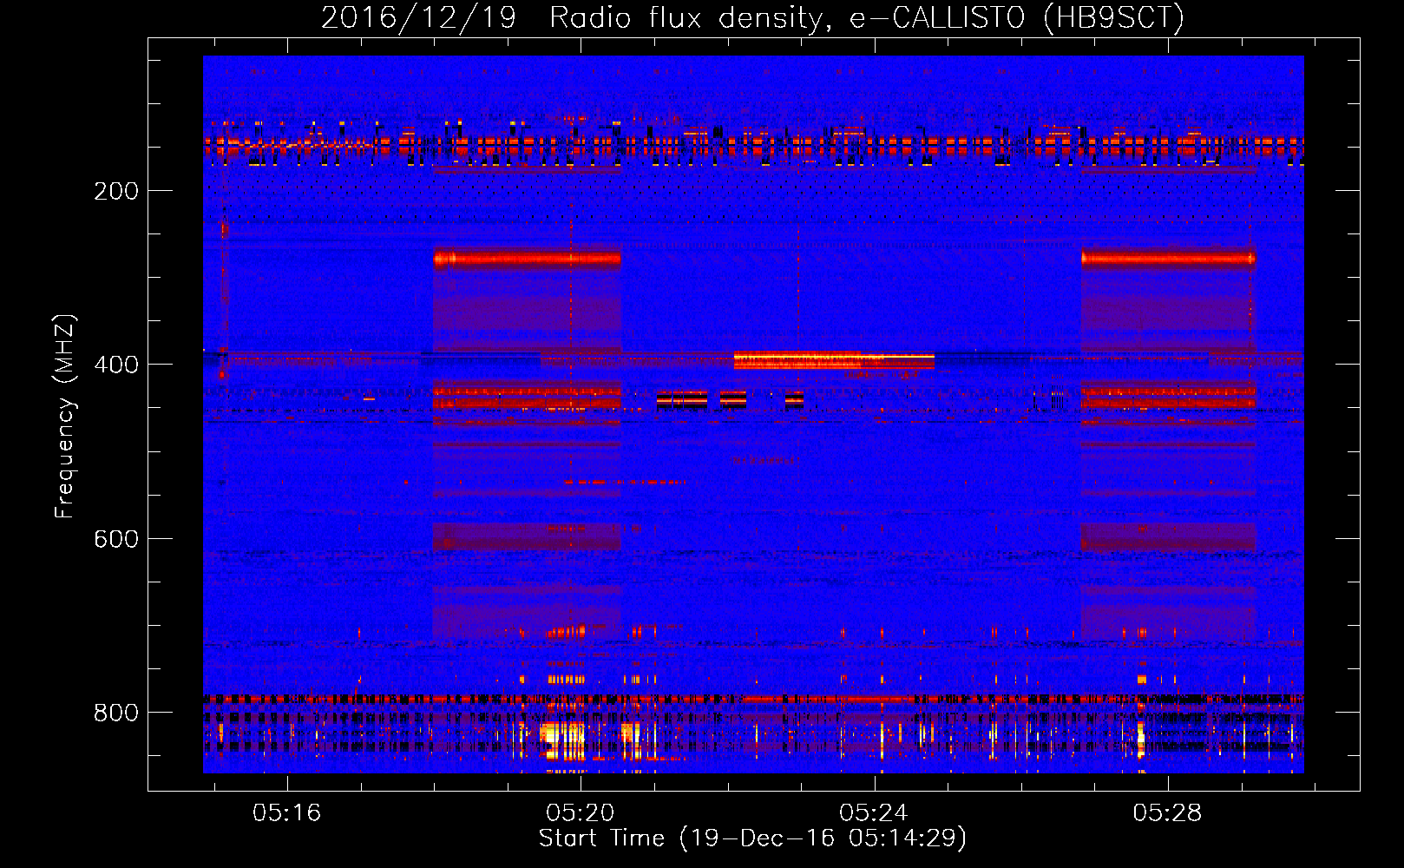Click the 400 frequency tick label
Viewport: 1404px width, 868px height.
115,365
